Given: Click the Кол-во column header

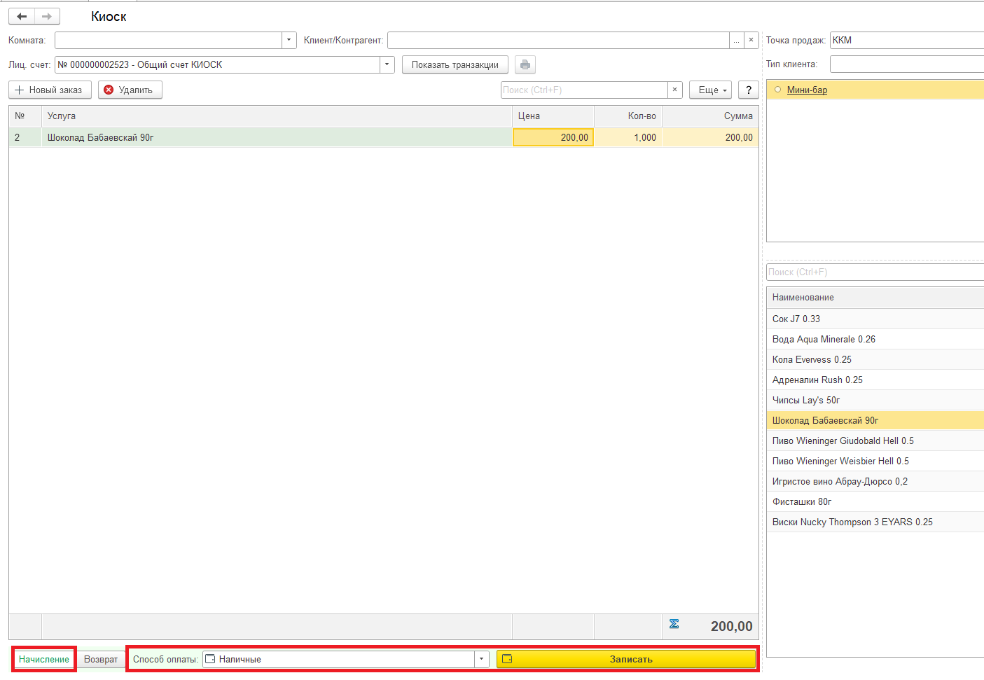Looking at the screenshot, I should 628,116.
